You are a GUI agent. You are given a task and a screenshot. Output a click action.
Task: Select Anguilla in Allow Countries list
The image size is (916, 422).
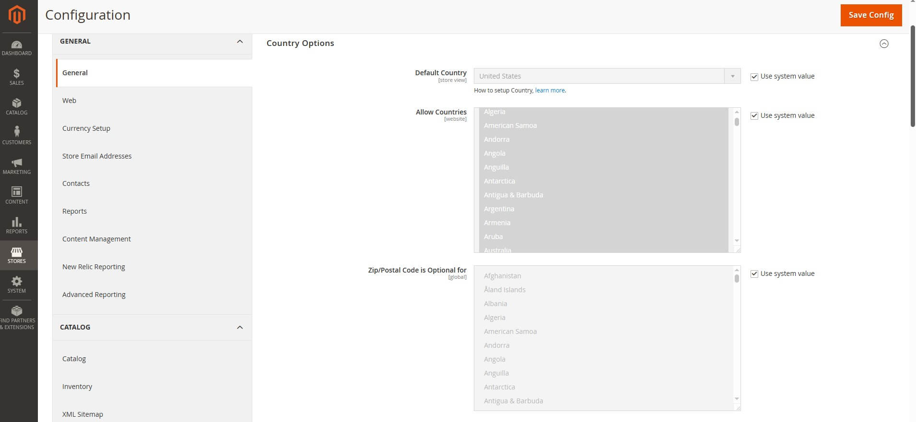[603, 167]
